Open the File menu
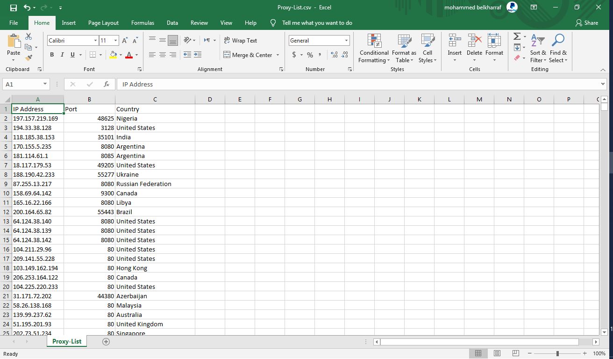This screenshot has height=359, width=613. coord(14,22)
